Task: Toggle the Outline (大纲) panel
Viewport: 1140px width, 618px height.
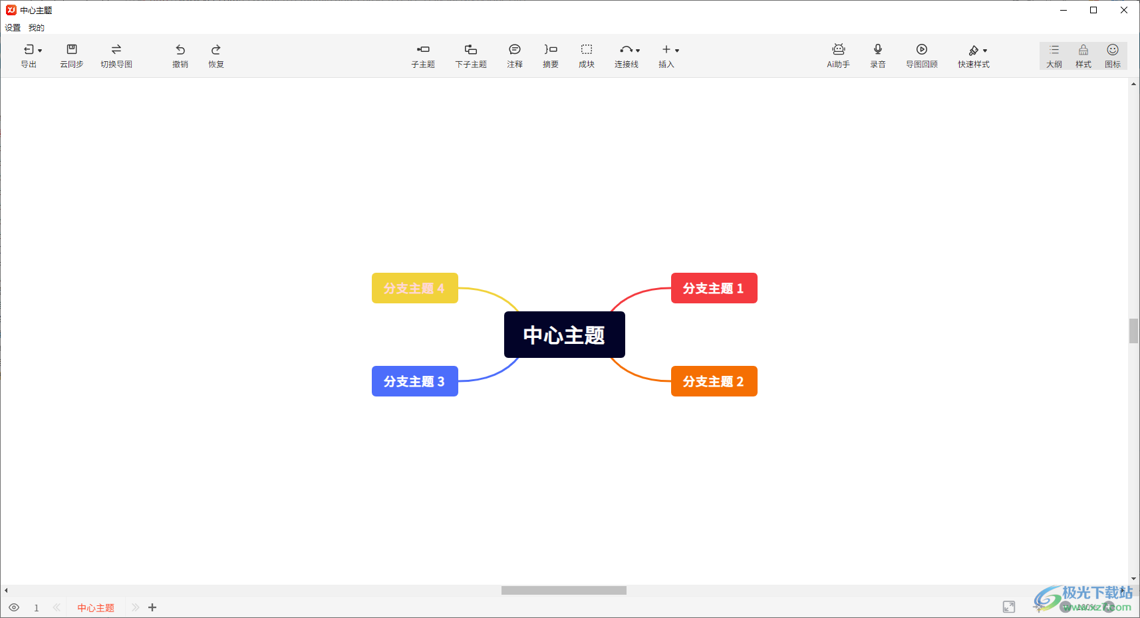Action: pos(1054,55)
